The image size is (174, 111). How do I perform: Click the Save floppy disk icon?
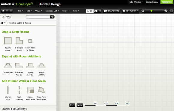click(x=3, y=11)
